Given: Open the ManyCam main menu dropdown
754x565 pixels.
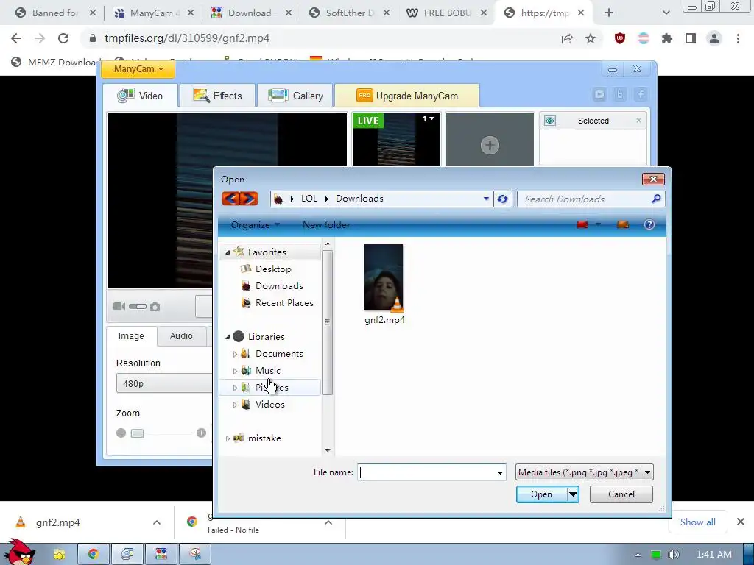Looking at the screenshot, I should (138, 68).
